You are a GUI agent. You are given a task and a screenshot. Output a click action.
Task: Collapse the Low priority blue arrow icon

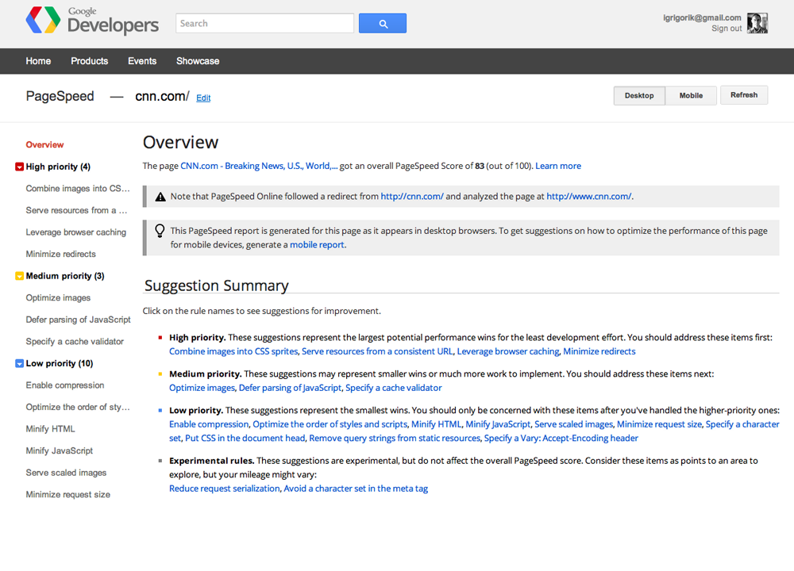(19, 364)
